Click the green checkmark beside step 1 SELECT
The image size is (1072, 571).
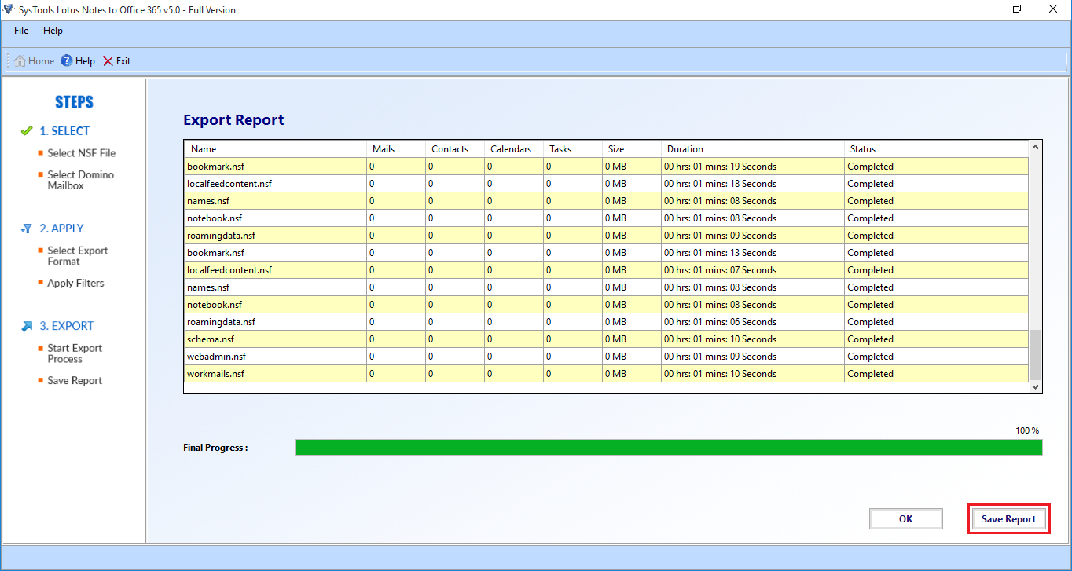(28, 130)
